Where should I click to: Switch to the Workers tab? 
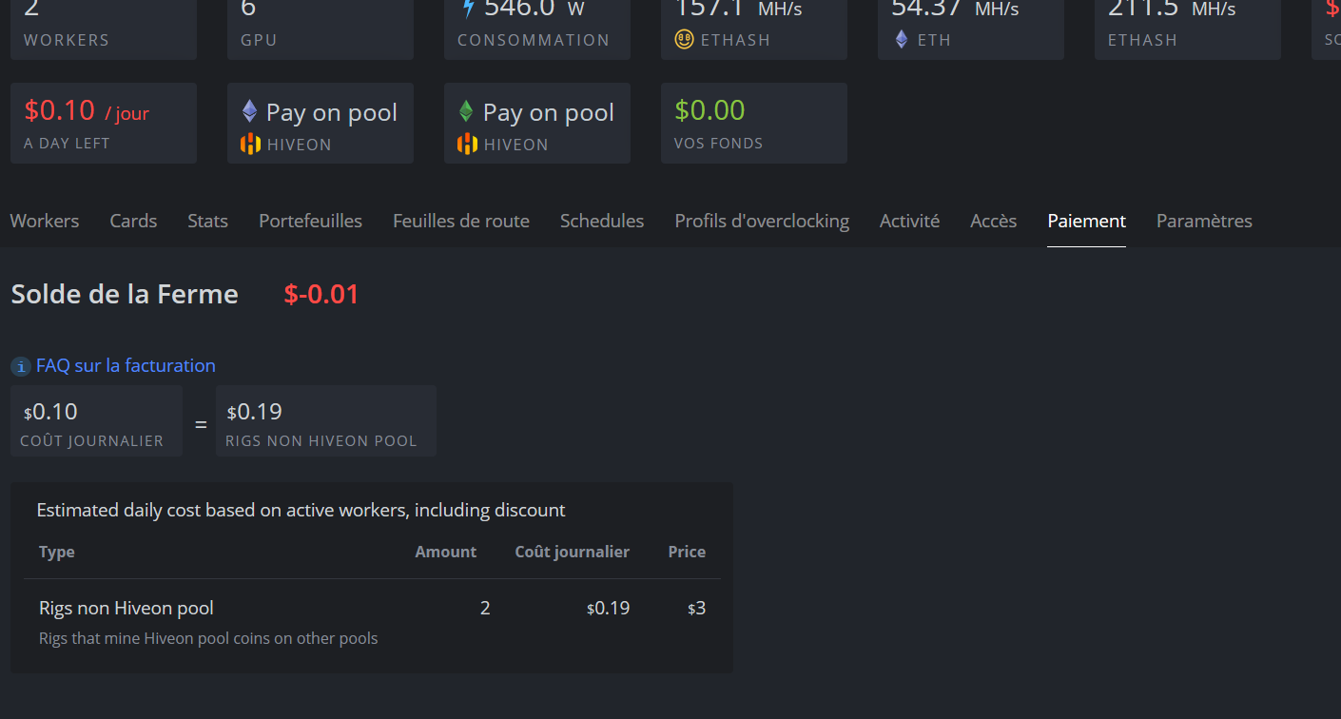click(x=45, y=221)
